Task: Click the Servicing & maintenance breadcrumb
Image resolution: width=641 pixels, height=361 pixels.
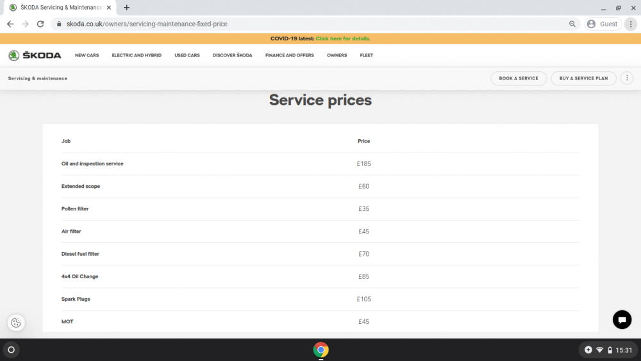Action: pyautogui.click(x=38, y=78)
